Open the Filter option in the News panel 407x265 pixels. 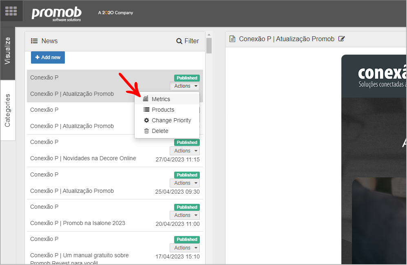(188, 41)
